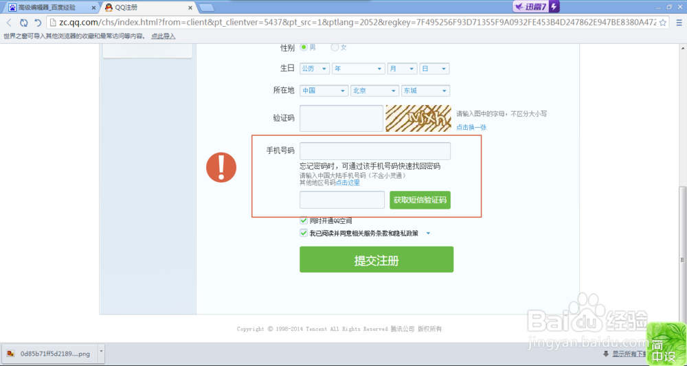Click the 点击这里 other region link
The width and height of the screenshot is (687, 366).
click(348, 183)
